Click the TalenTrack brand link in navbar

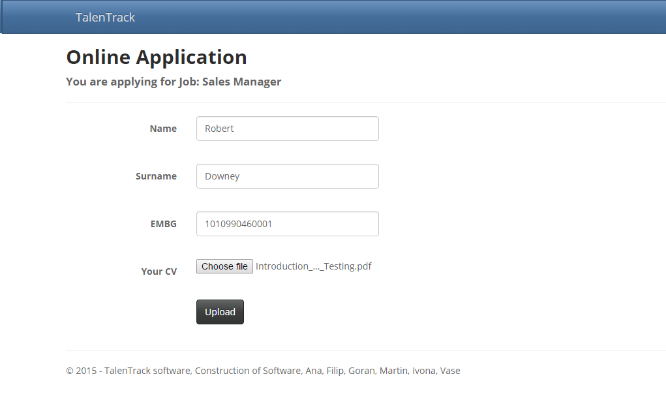[x=105, y=18]
